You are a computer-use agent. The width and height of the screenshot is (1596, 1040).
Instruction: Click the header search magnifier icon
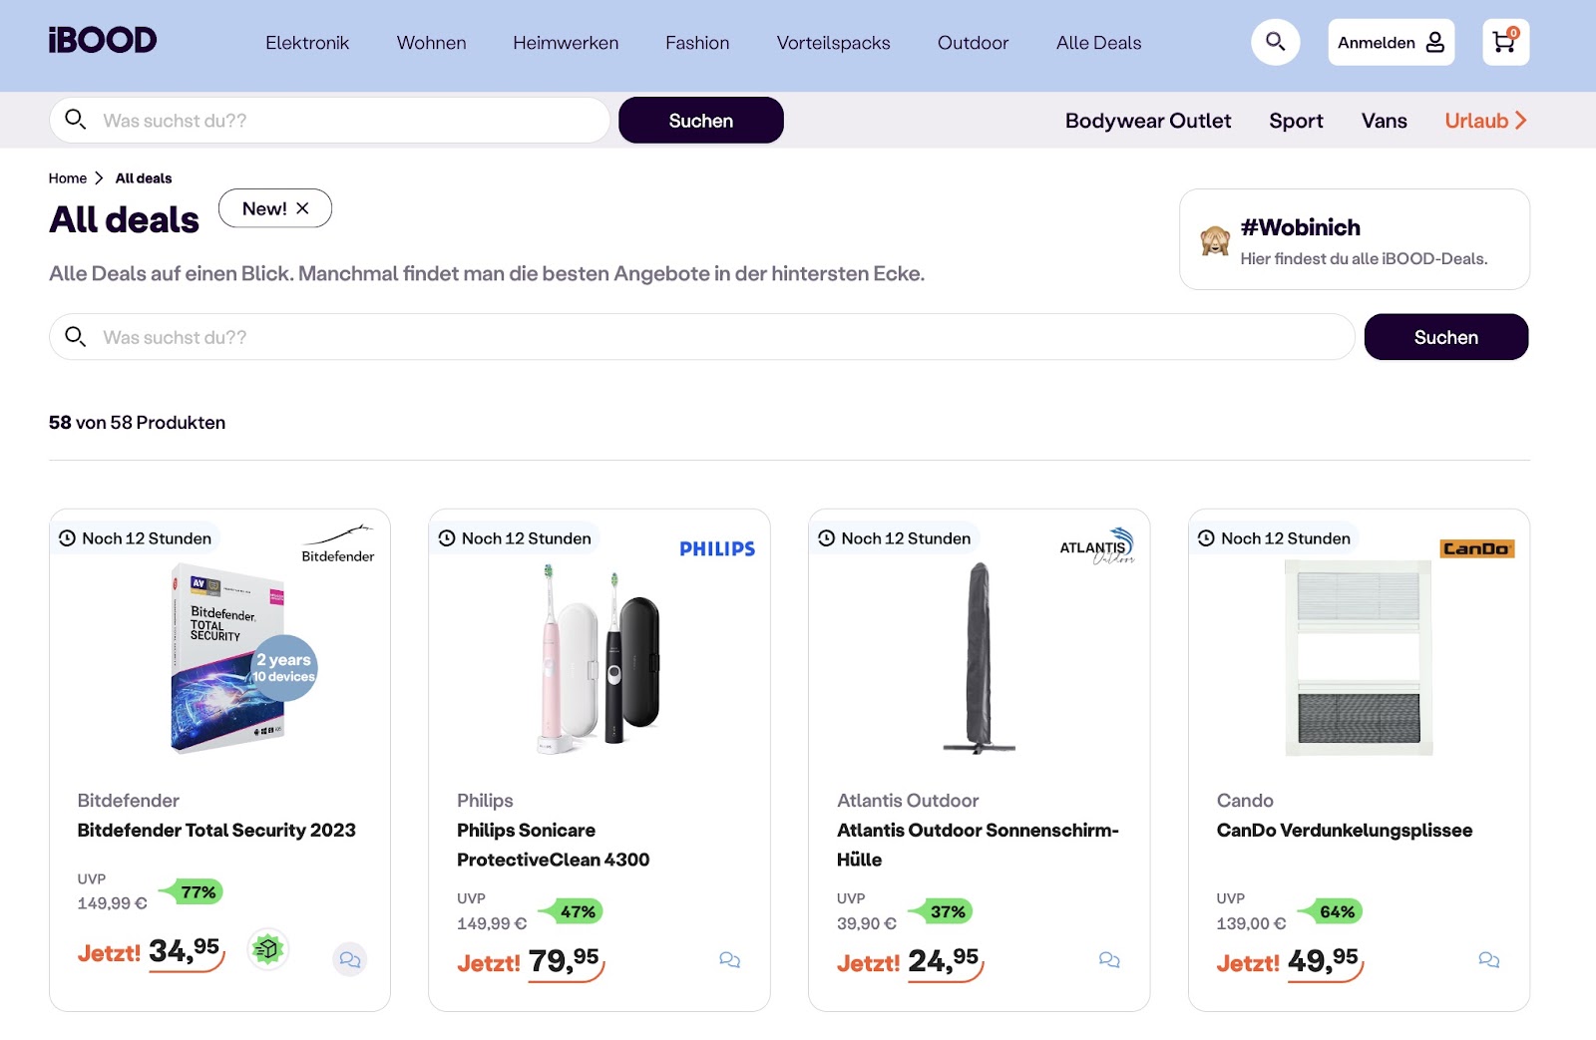tap(1275, 42)
